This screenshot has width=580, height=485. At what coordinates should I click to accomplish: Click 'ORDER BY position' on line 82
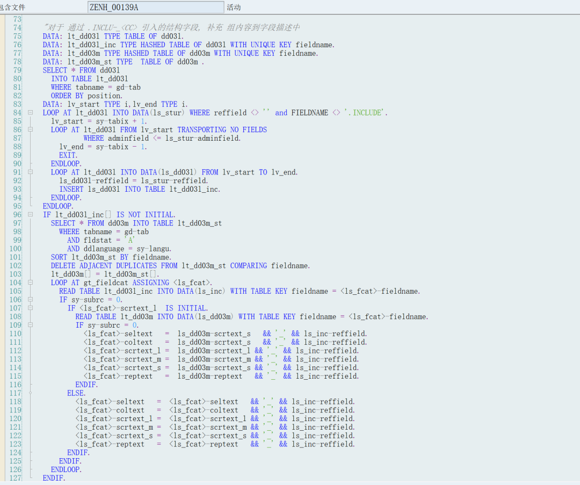(x=86, y=96)
